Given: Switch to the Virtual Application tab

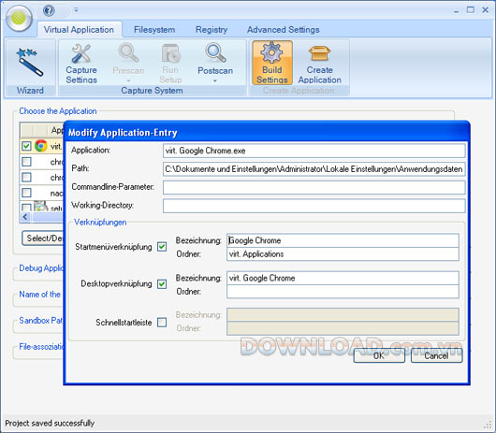Looking at the screenshot, I should pos(79,29).
